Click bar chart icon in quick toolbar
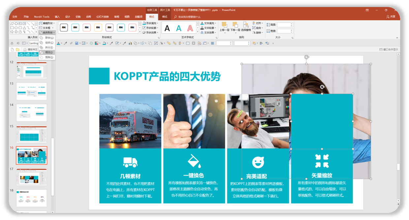 pyautogui.click(x=130, y=43)
